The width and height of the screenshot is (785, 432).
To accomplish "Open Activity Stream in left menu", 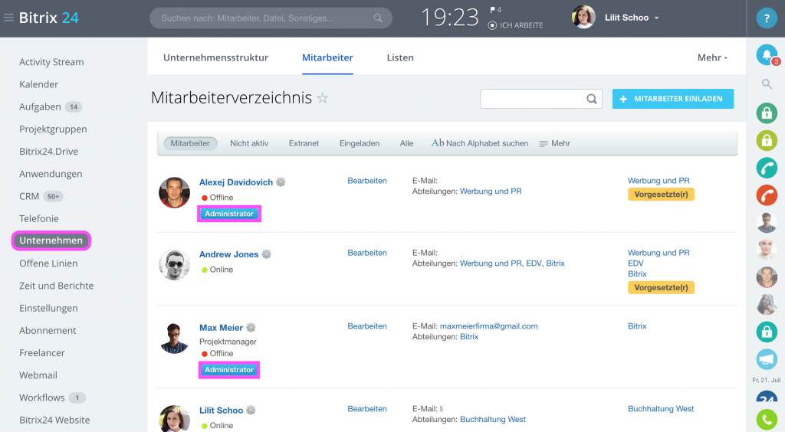I will (51, 62).
